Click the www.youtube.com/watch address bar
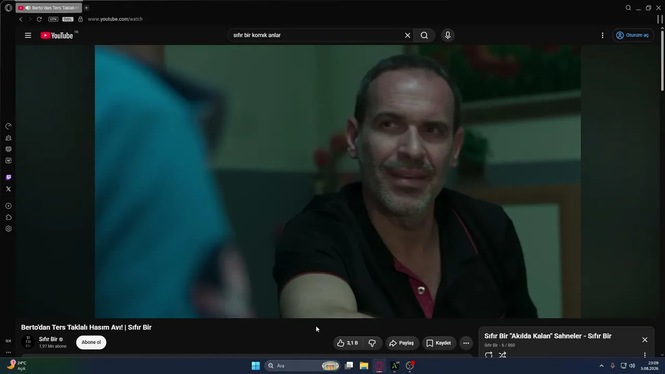 [x=115, y=19]
